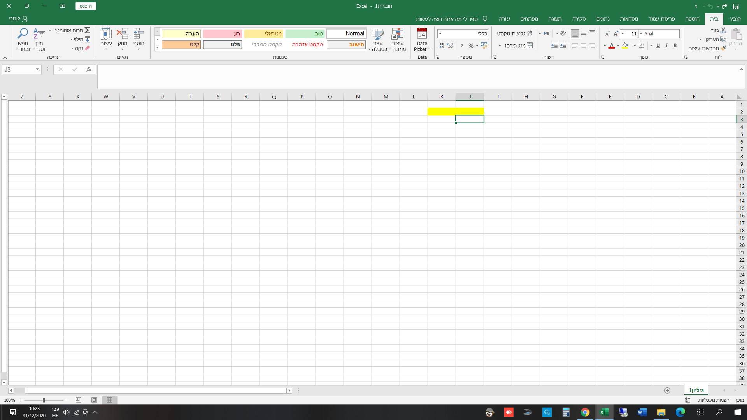The height and width of the screenshot is (420, 747).
Task: Toggle Italic formatting
Action: tap(666, 45)
